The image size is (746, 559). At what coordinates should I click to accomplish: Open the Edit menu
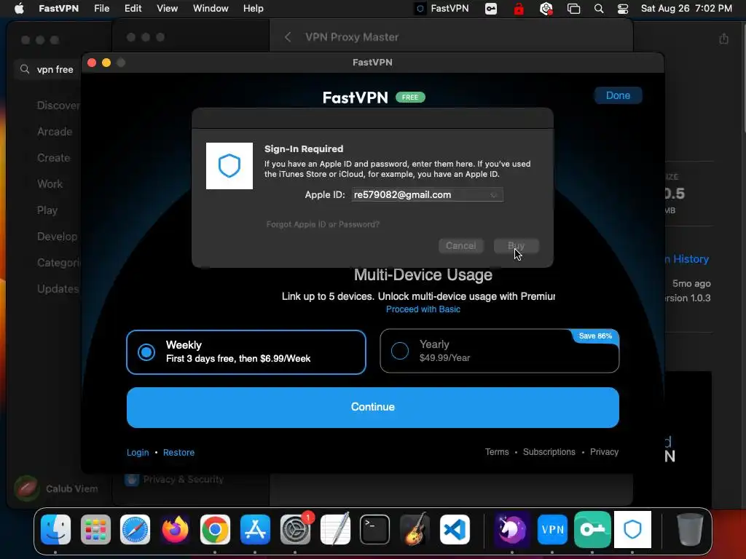click(133, 9)
